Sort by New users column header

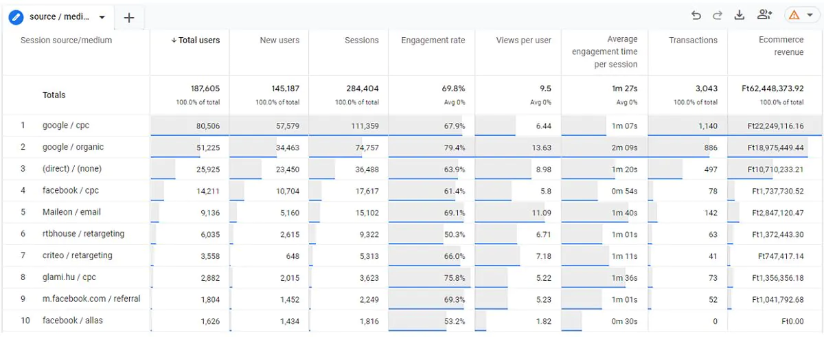click(x=279, y=40)
